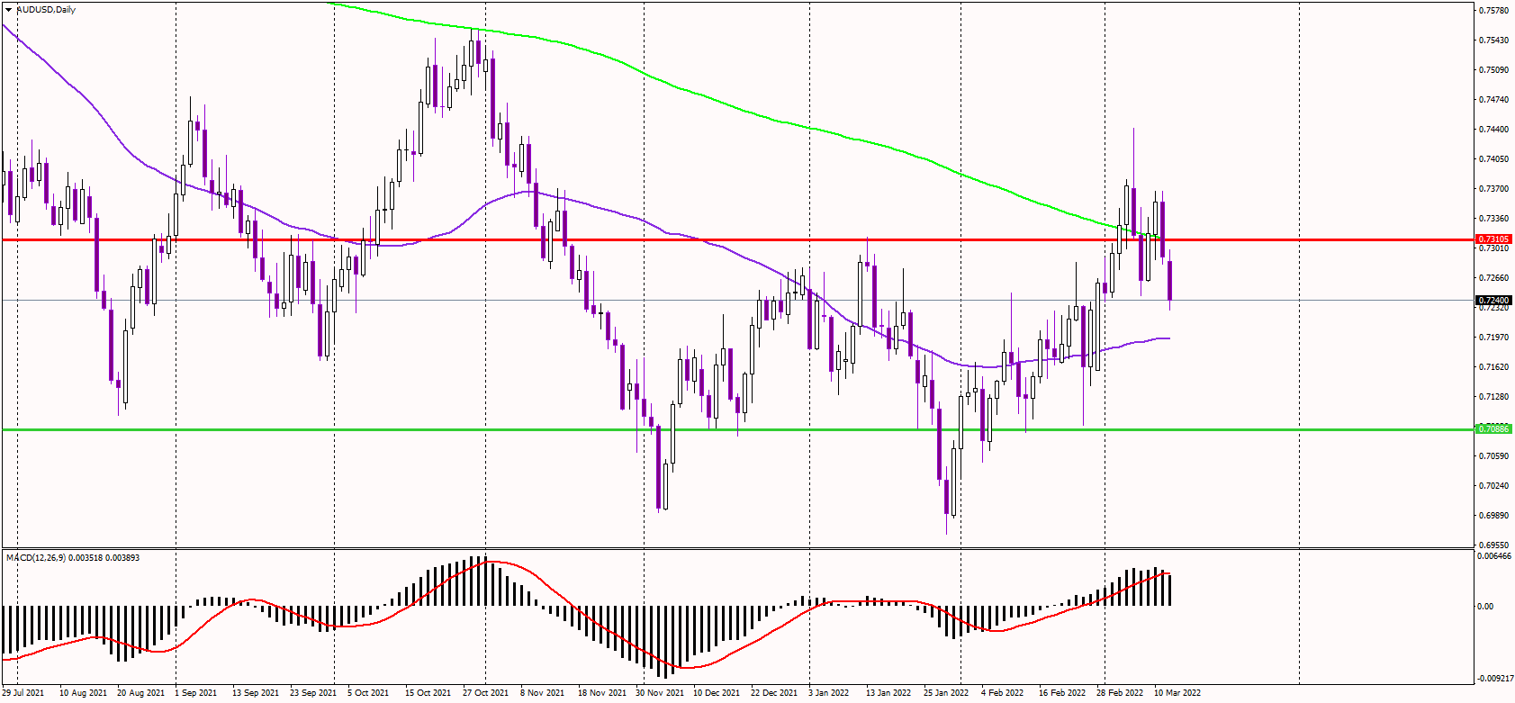Click the 0.71280 price axis label

[1494, 397]
